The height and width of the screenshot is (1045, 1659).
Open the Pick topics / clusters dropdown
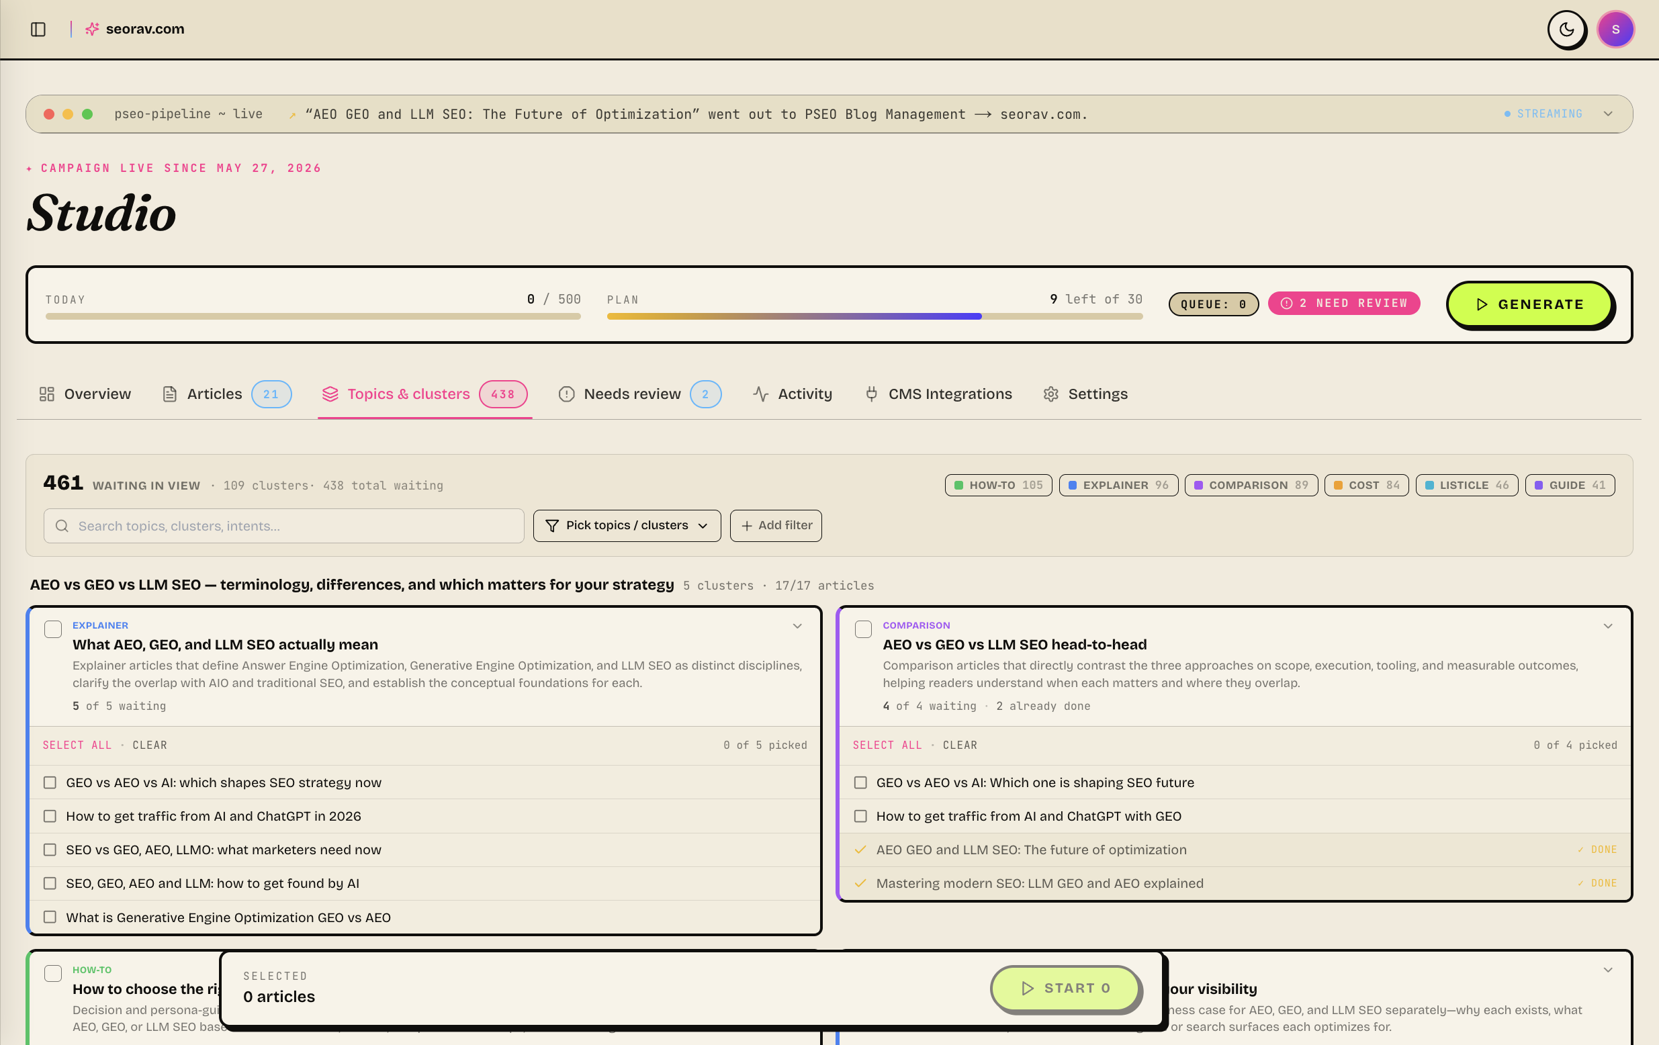point(626,526)
